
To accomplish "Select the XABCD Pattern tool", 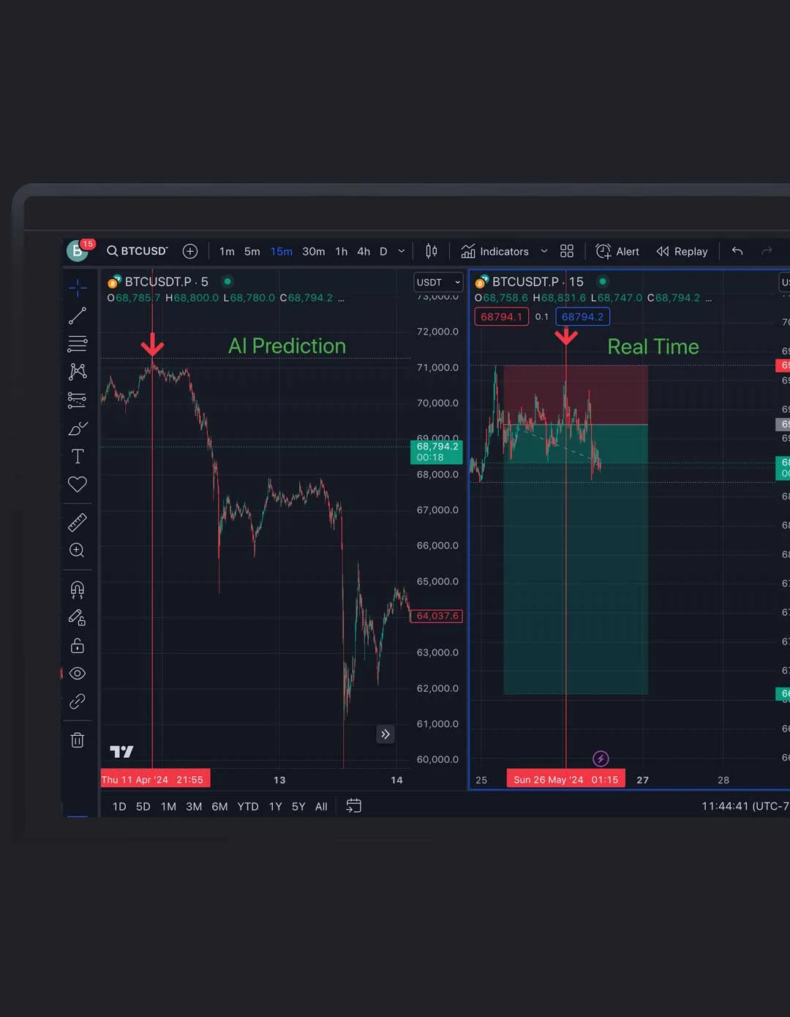I will (77, 371).
